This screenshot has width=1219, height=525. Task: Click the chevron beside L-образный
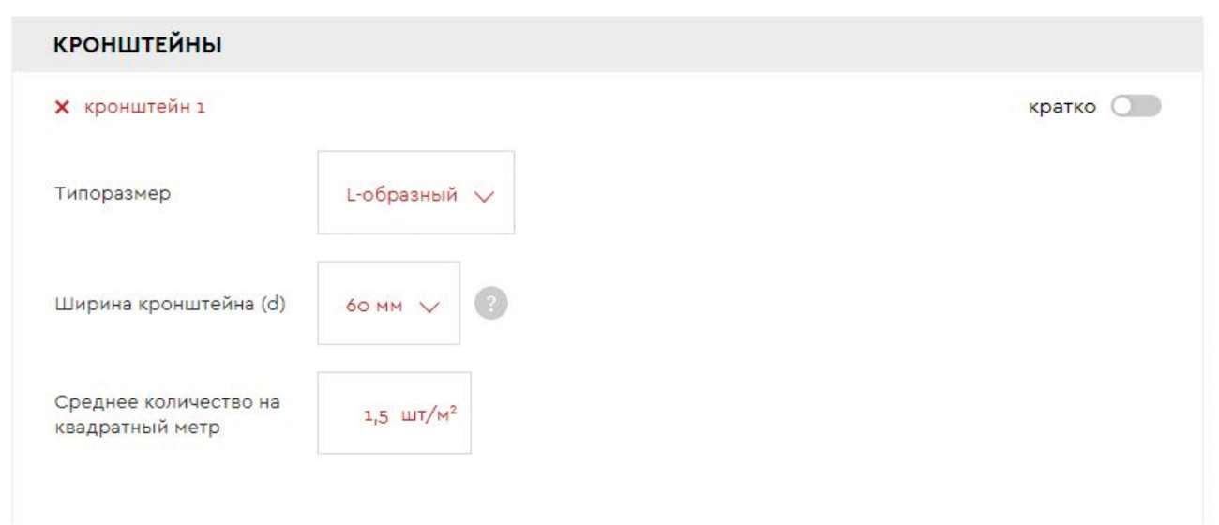click(484, 197)
